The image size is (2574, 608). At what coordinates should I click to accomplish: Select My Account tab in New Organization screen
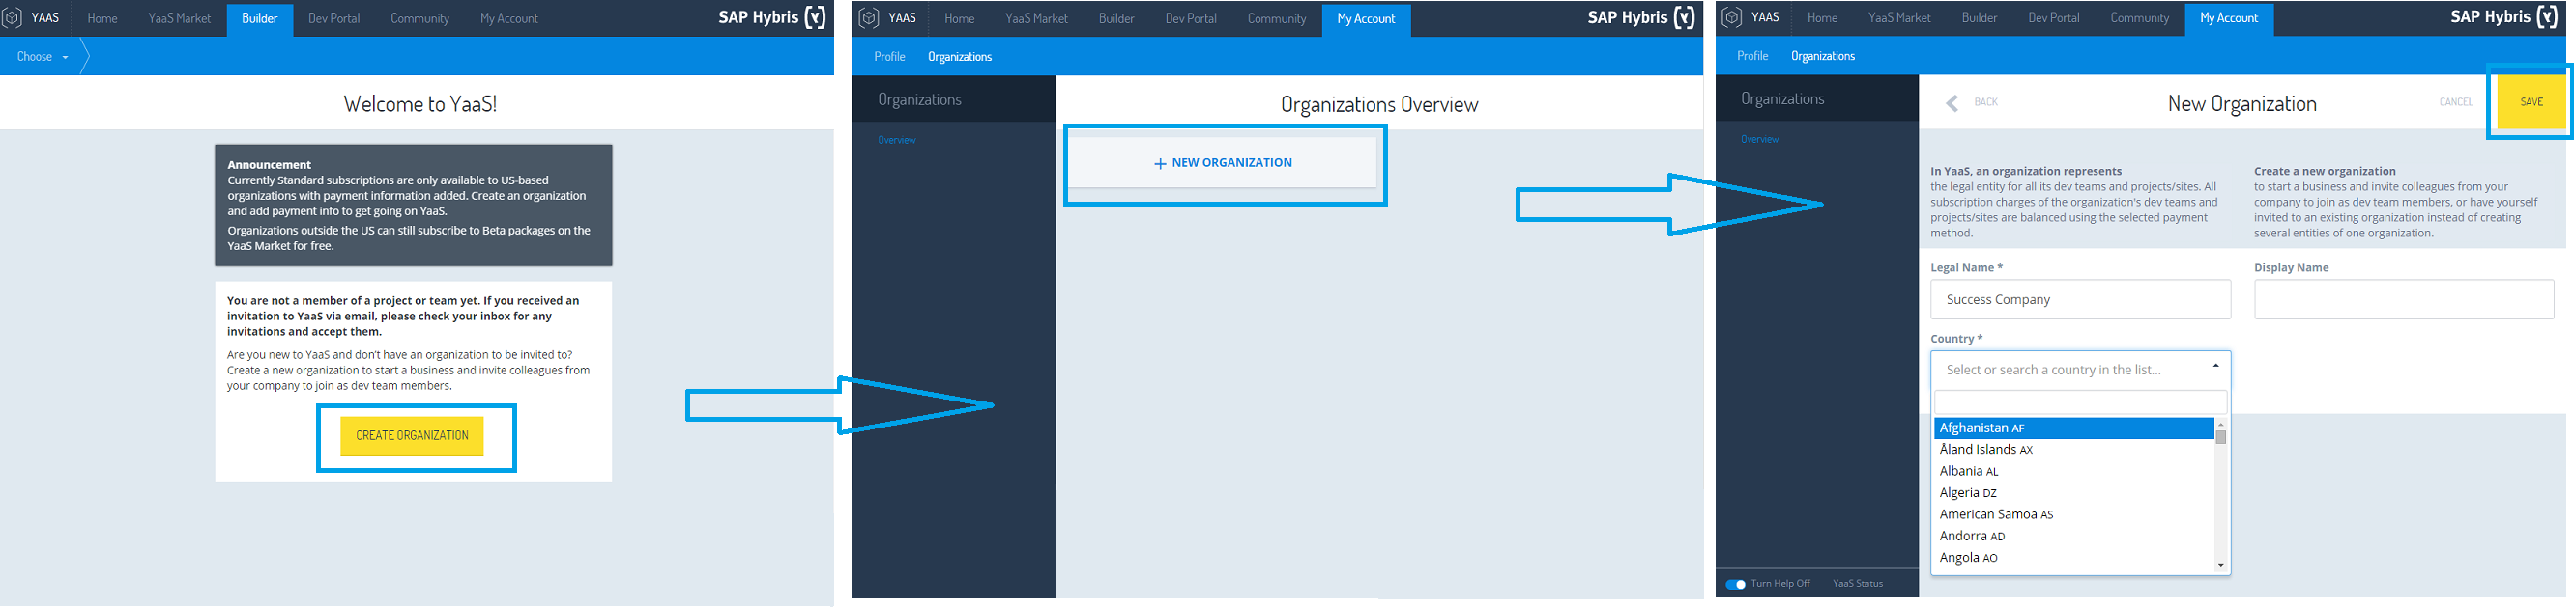click(x=2229, y=18)
